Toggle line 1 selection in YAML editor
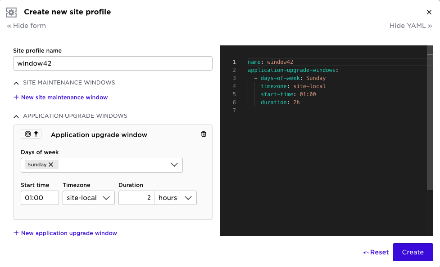 (234, 62)
